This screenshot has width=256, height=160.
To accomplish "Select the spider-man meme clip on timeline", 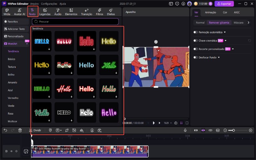I will (x=90, y=151).
